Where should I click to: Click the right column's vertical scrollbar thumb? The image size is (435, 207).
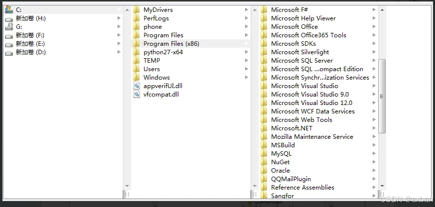tap(382, 96)
